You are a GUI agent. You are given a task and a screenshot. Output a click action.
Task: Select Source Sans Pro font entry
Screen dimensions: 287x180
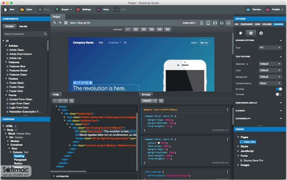(x=253, y=160)
